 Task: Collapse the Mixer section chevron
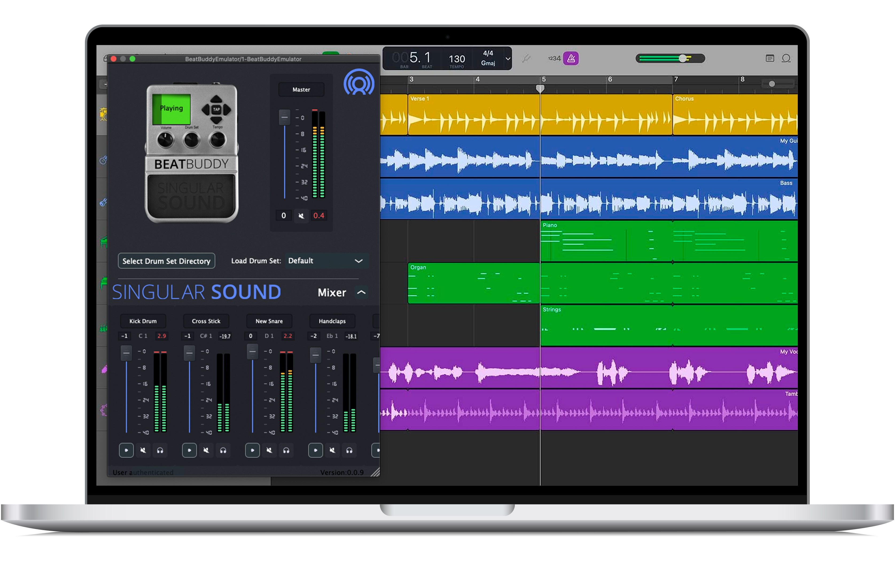click(x=361, y=292)
